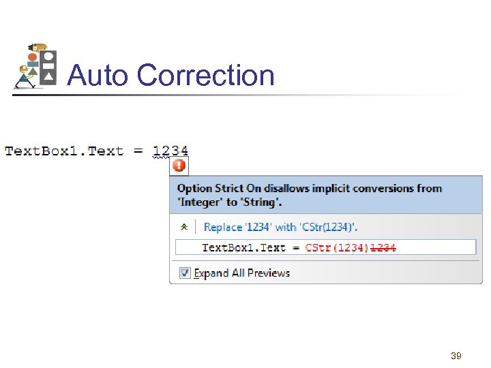Click the 'String' word in the error message
Image resolution: width=491 pixels, height=368 pixels.
coord(261,202)
